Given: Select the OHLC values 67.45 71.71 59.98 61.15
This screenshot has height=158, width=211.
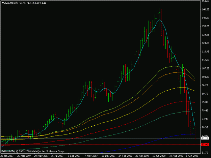Looking at the screenshot, I should click(x=33, y=3).
